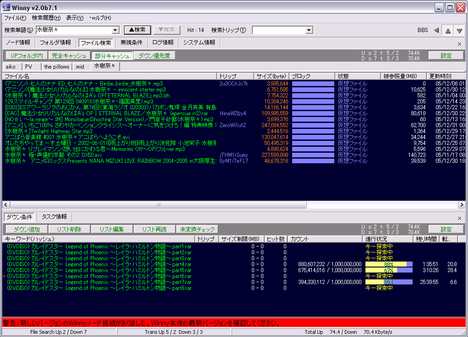Image resolution: width=468 pixels, height=337 pixels.
Task: Close the upper file search panel
Action: pyautogui.click(x=459, y=44)
